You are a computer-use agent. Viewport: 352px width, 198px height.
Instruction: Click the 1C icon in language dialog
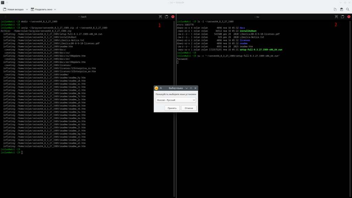click(156, 88)
